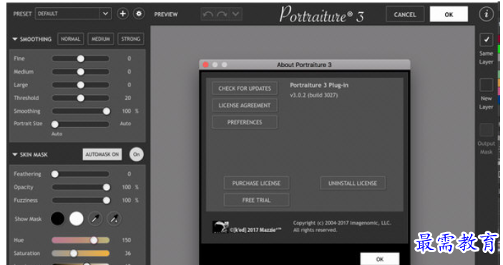
Task: Open PREFERENCES in About dialog
Action: click(x=245, y=122)
